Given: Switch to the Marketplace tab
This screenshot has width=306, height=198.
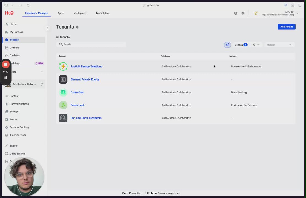Looking at the screenshot, I should (x=103, y=13).
